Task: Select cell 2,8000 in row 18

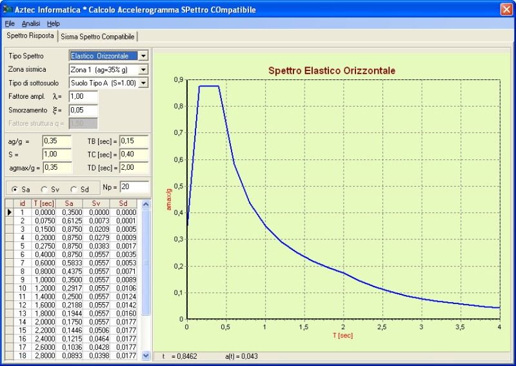Action: (43, 356)
